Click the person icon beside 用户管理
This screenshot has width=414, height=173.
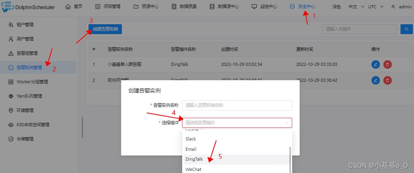[x=11, y=39]
